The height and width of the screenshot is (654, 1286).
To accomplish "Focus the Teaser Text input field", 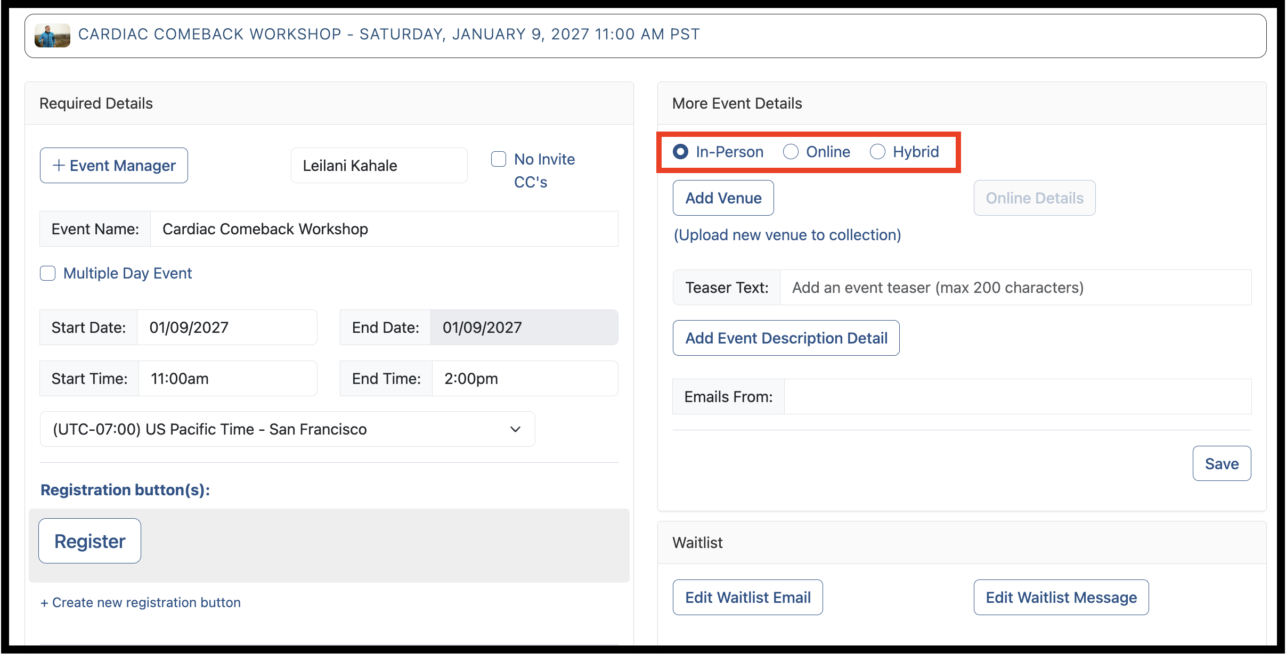I will (x=1015, y=288).
